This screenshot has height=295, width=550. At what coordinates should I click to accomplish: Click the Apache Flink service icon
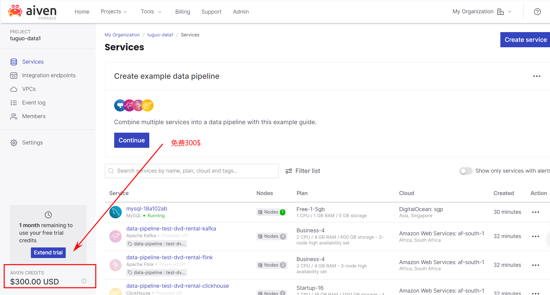(115, 265)
